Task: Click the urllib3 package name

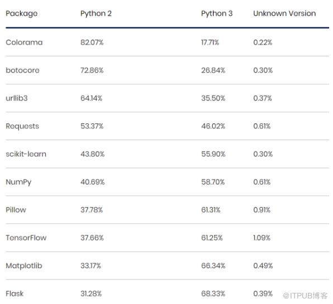Action: pos(17,98)
